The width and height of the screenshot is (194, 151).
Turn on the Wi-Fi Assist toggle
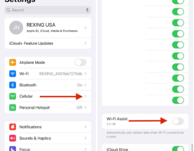pyautogui.click(x=178, y=121)
